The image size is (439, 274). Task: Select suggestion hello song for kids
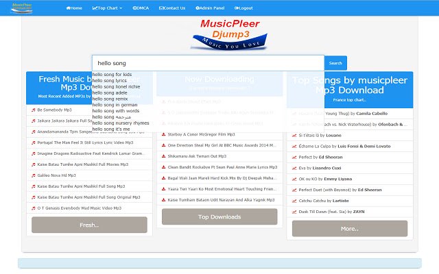tap(112, 75)
